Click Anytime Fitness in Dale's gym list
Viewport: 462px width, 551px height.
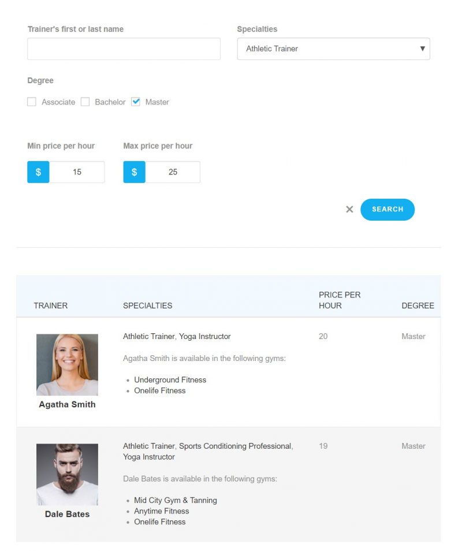tap(162, 511)
